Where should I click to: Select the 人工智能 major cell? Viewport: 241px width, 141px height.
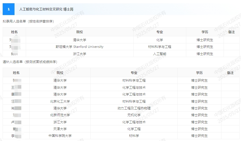coord(160,54)
